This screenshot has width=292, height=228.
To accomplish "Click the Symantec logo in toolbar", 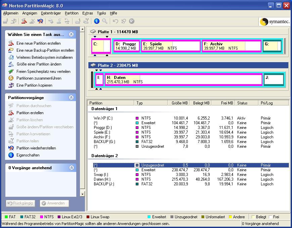I will tap(274, 21).
